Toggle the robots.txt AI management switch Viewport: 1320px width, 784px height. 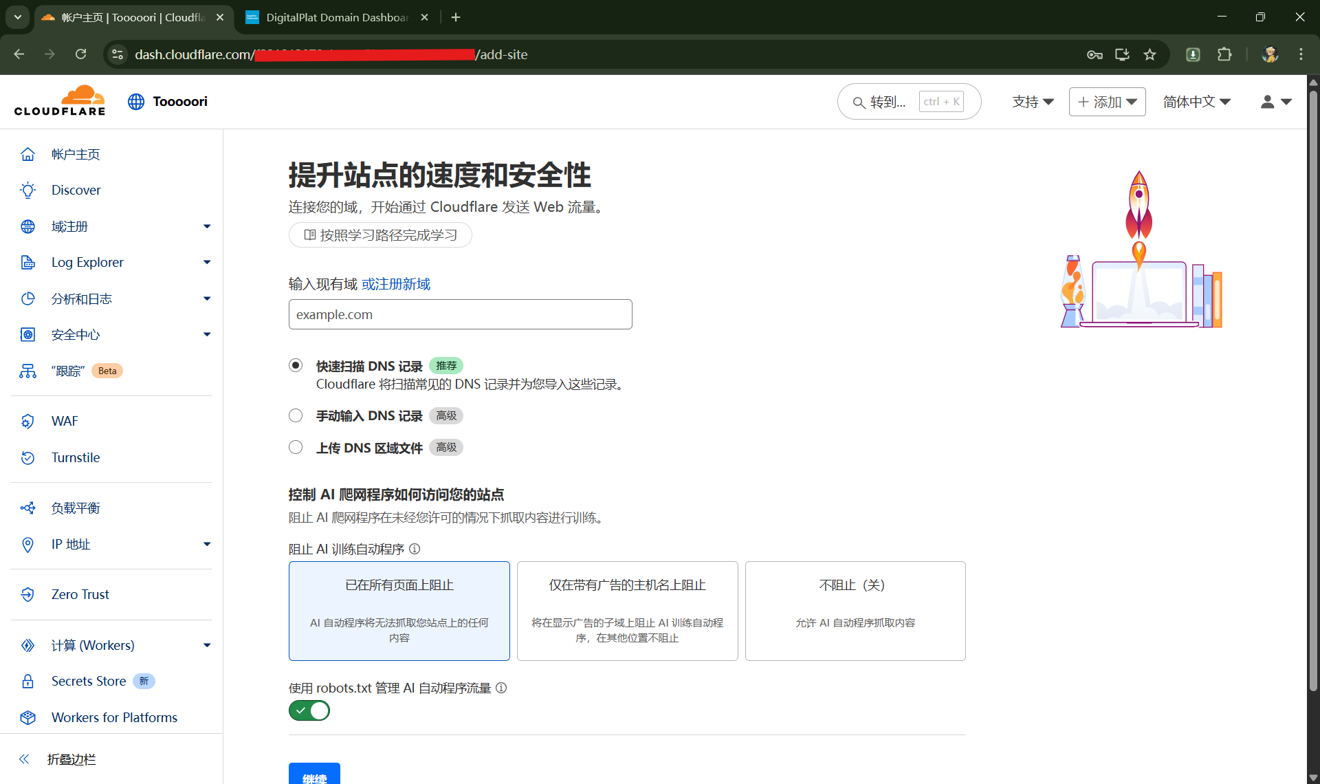(x=309, y=710)
